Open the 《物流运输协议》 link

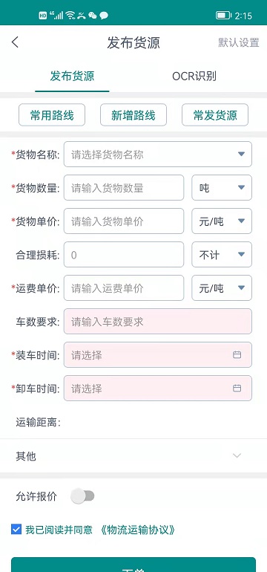point(137,530)
